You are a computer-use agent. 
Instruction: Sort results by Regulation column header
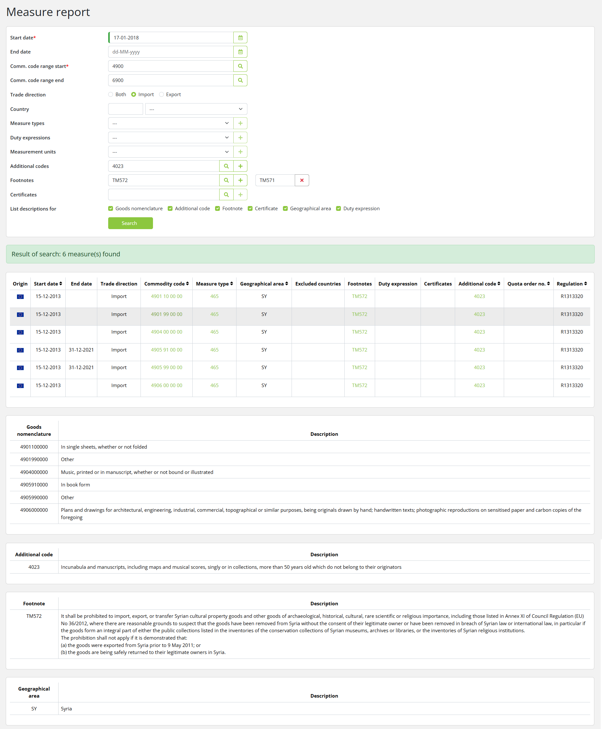tap(572, 284)
